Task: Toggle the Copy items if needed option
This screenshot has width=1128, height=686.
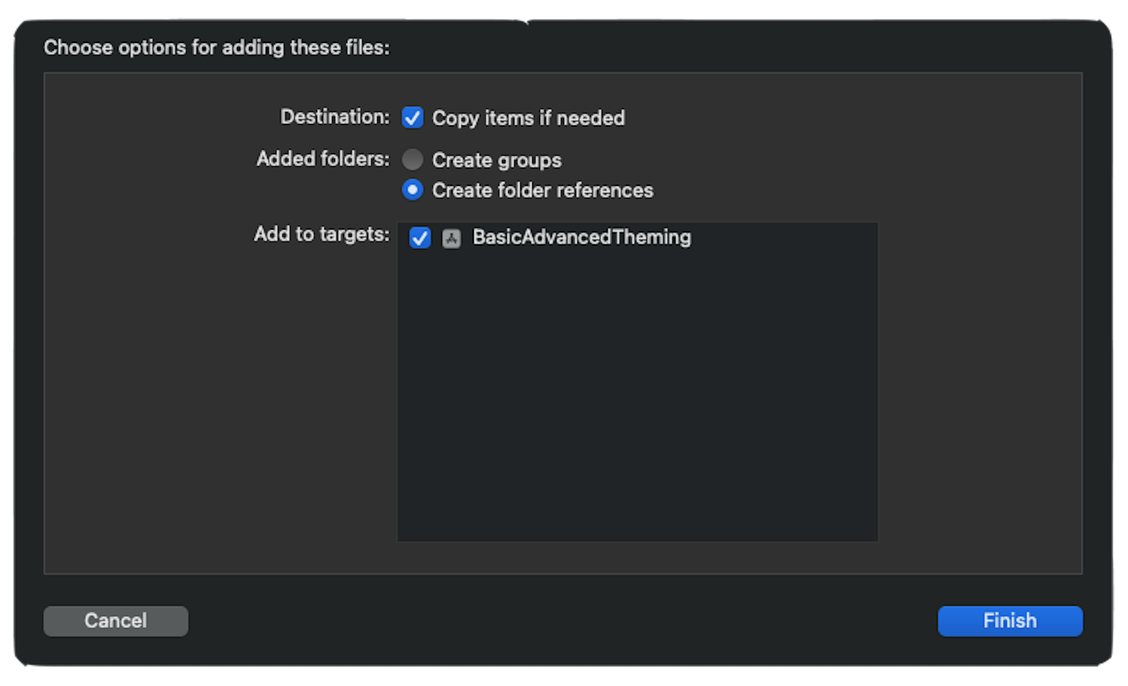Action: tap(412, 118)
